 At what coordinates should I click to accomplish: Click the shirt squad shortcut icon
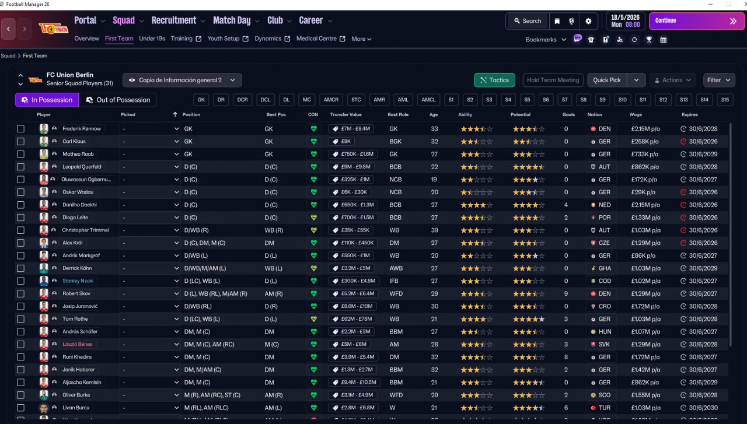(x=591, y=40)
